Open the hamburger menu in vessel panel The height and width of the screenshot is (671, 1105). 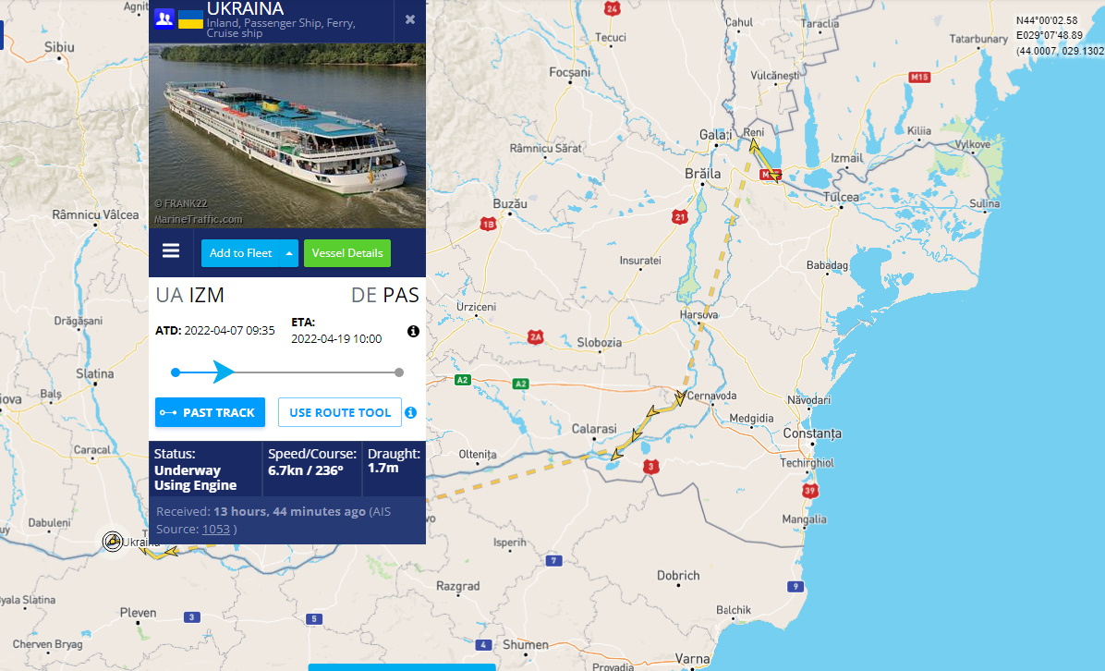pos(171,250)
